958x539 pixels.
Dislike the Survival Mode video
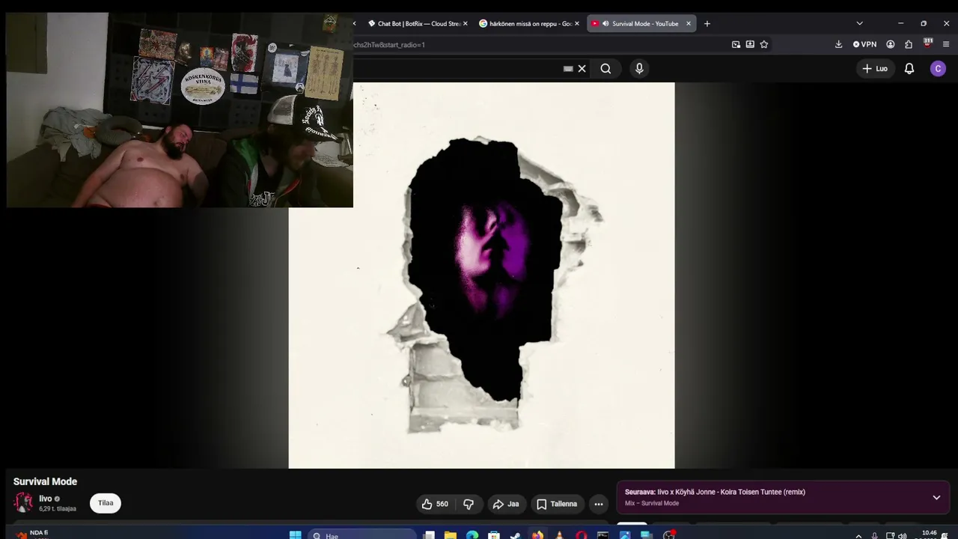[x=469, y=504]
